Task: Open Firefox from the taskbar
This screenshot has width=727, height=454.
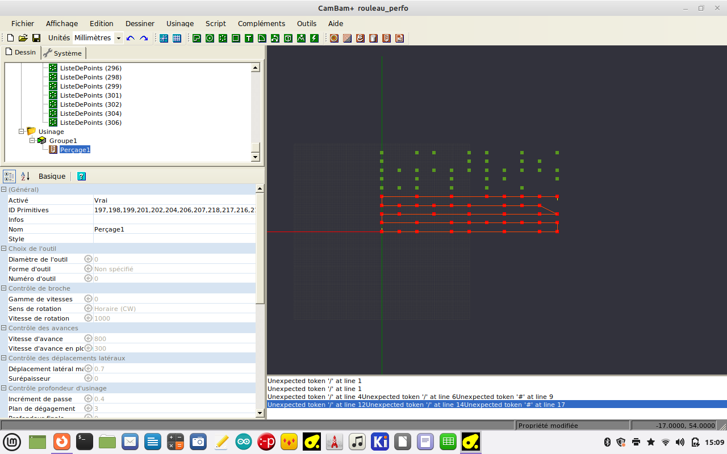Action: coord(62,442)
